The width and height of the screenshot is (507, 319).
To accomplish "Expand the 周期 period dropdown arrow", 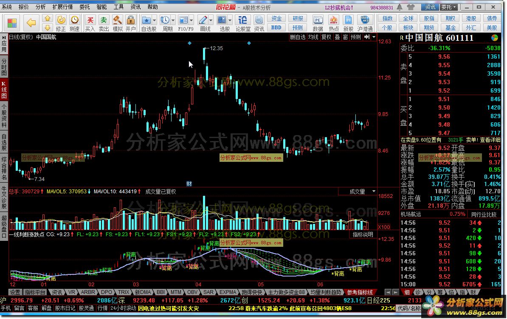I will point(173,20).
